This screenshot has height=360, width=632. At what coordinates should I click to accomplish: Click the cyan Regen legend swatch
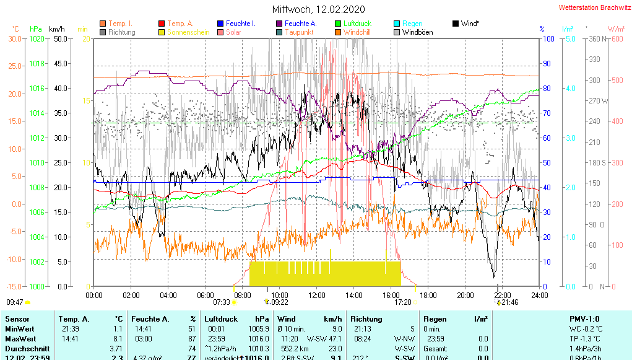[397, 24]
